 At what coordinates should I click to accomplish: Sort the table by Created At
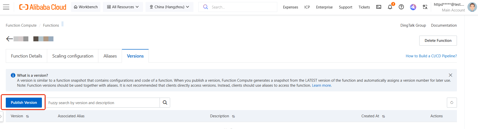[x=383, y=116]
